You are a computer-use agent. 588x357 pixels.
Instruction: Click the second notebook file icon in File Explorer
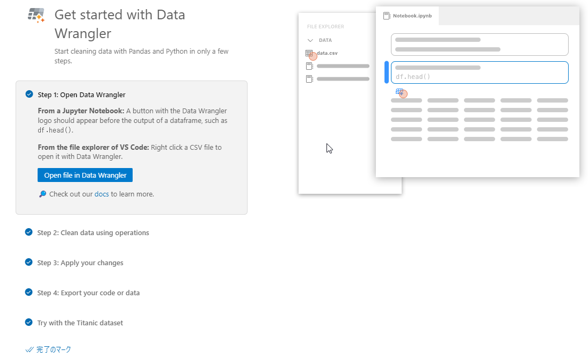309,78
